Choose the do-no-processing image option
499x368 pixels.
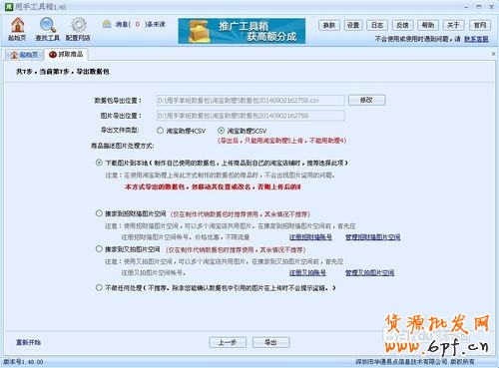coord(99,287)
